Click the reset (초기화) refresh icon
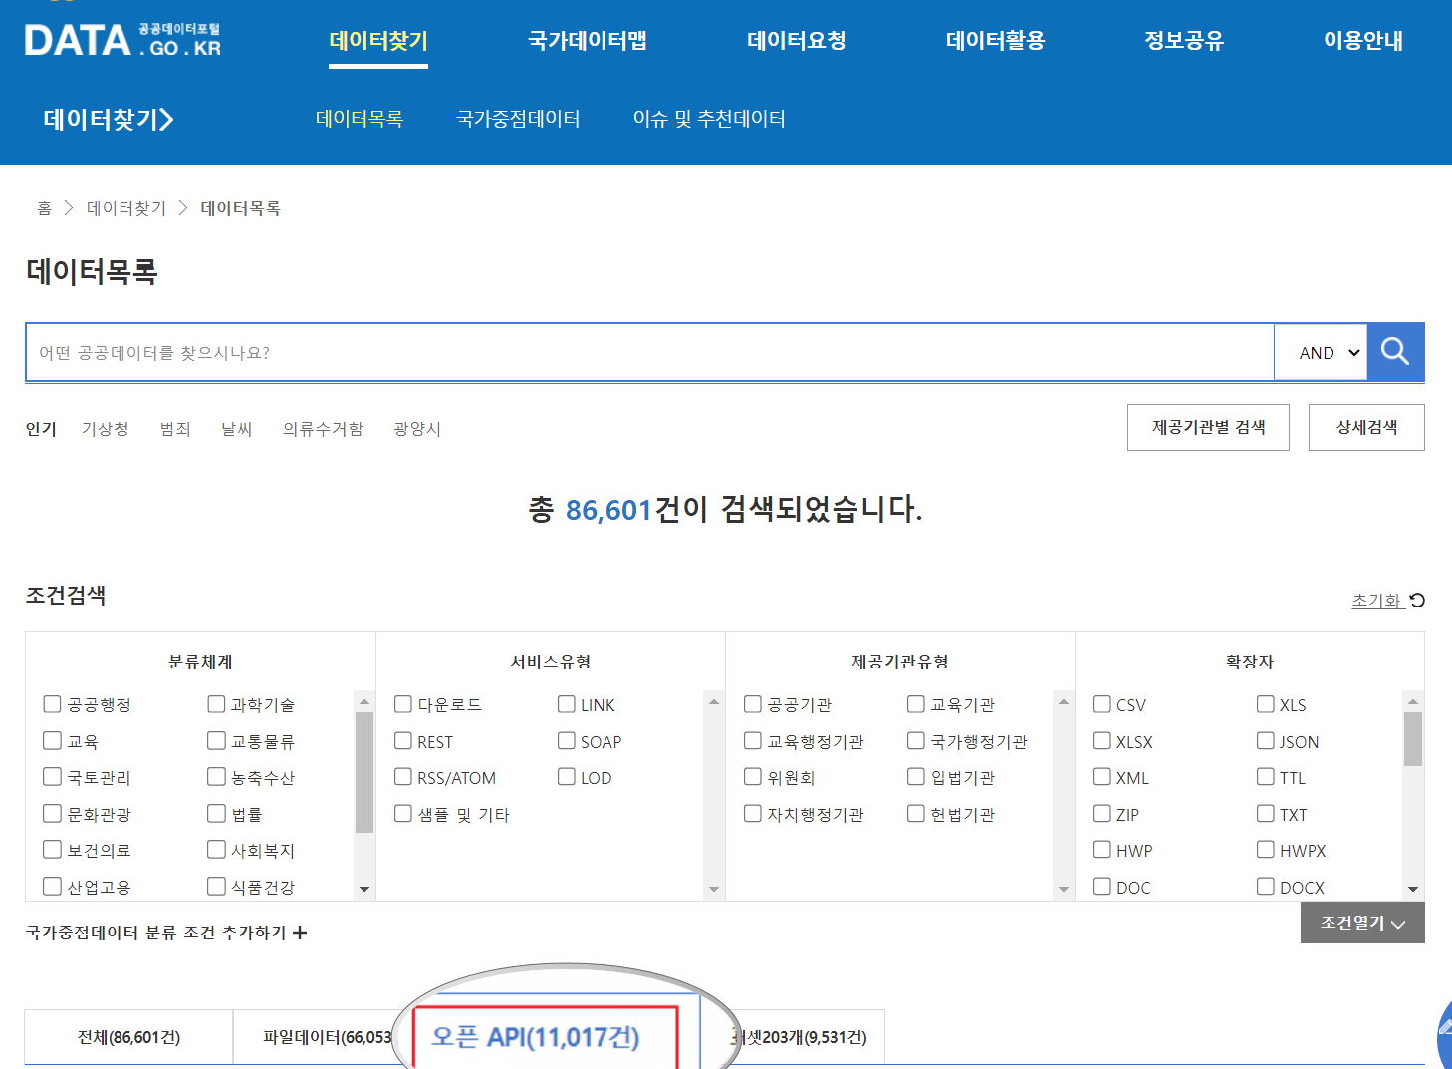 pos(1417,600)
